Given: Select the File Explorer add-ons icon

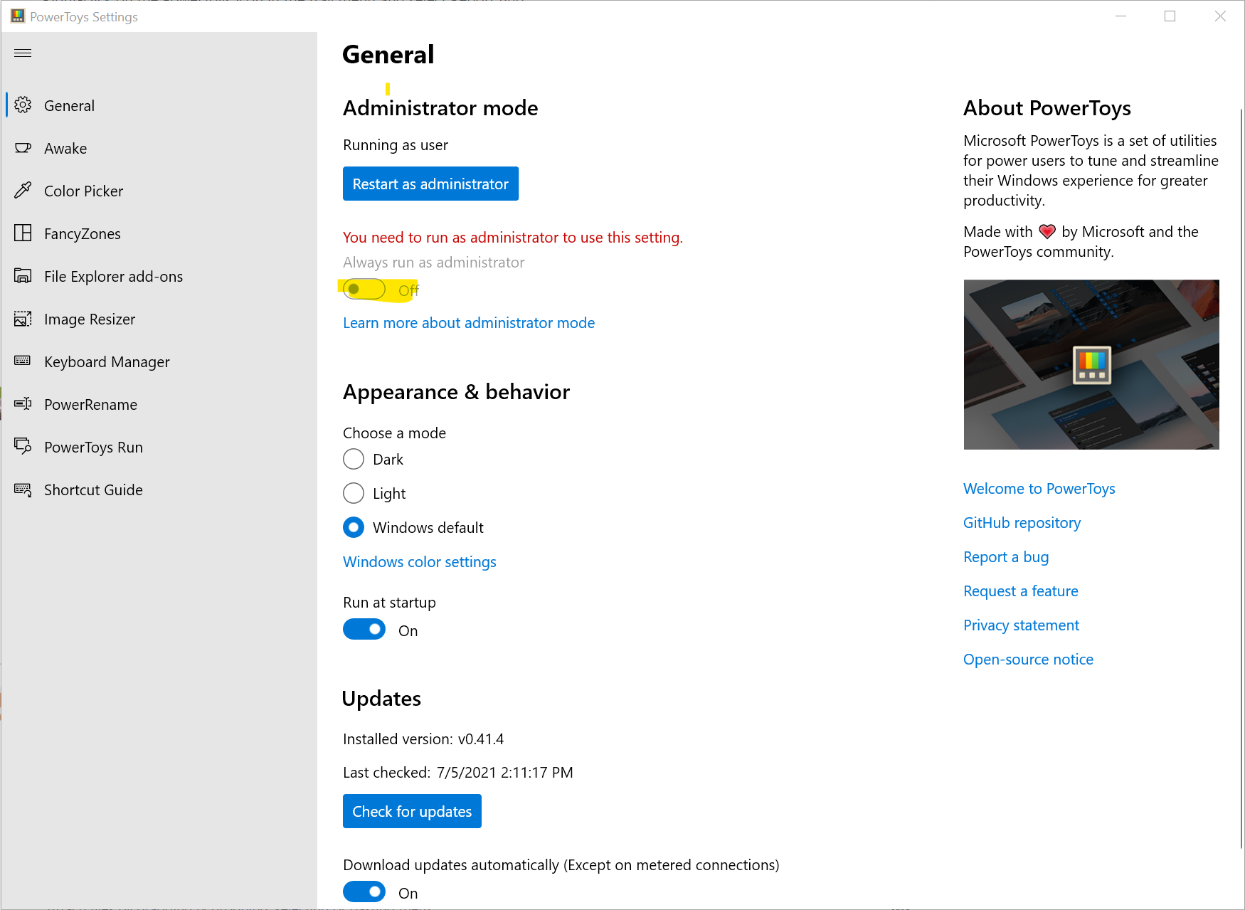Looking at the screenshot, I should [23, 276].
